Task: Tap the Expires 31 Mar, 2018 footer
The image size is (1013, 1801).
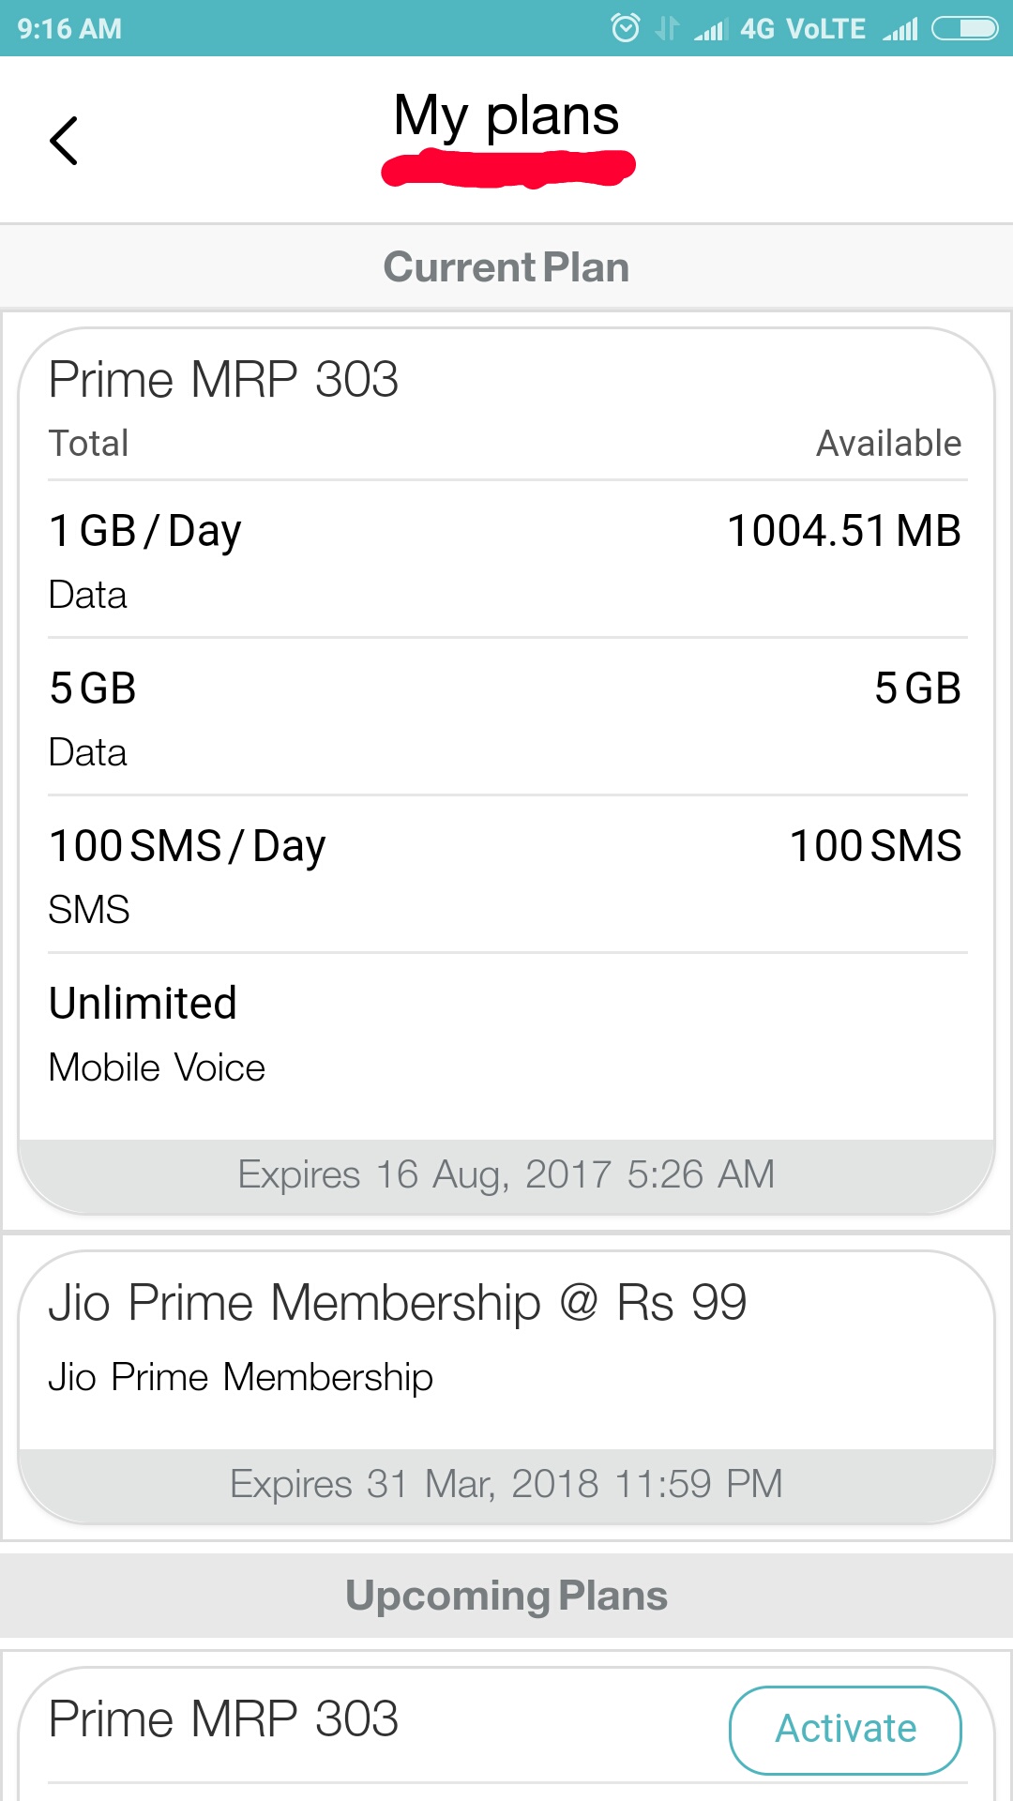Action: (x=506, y=1484)
